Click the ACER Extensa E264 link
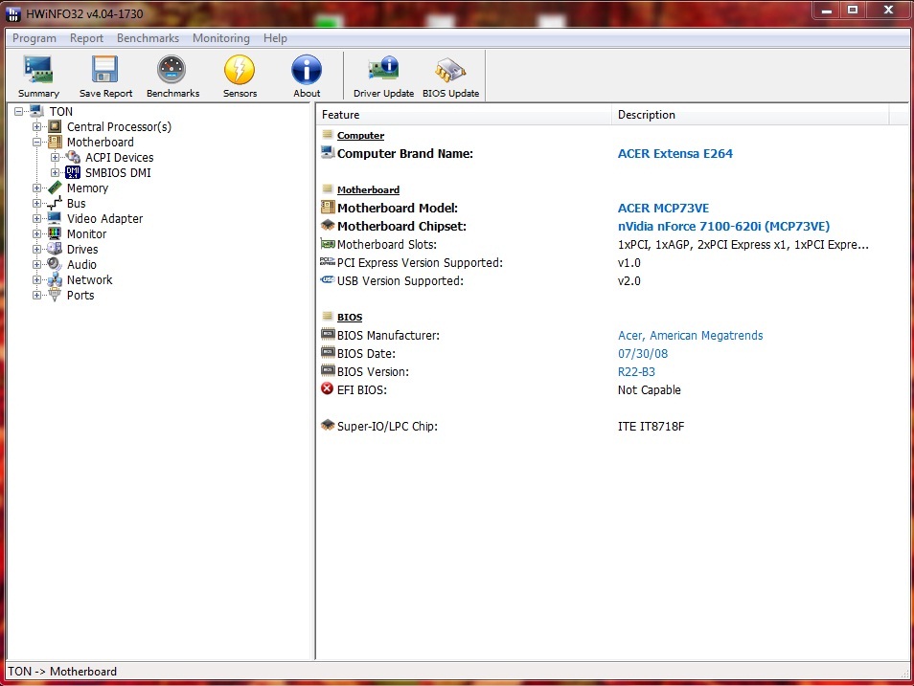Image resolution: width=914 pixels, height=686 pixels. tap(675, 154)
